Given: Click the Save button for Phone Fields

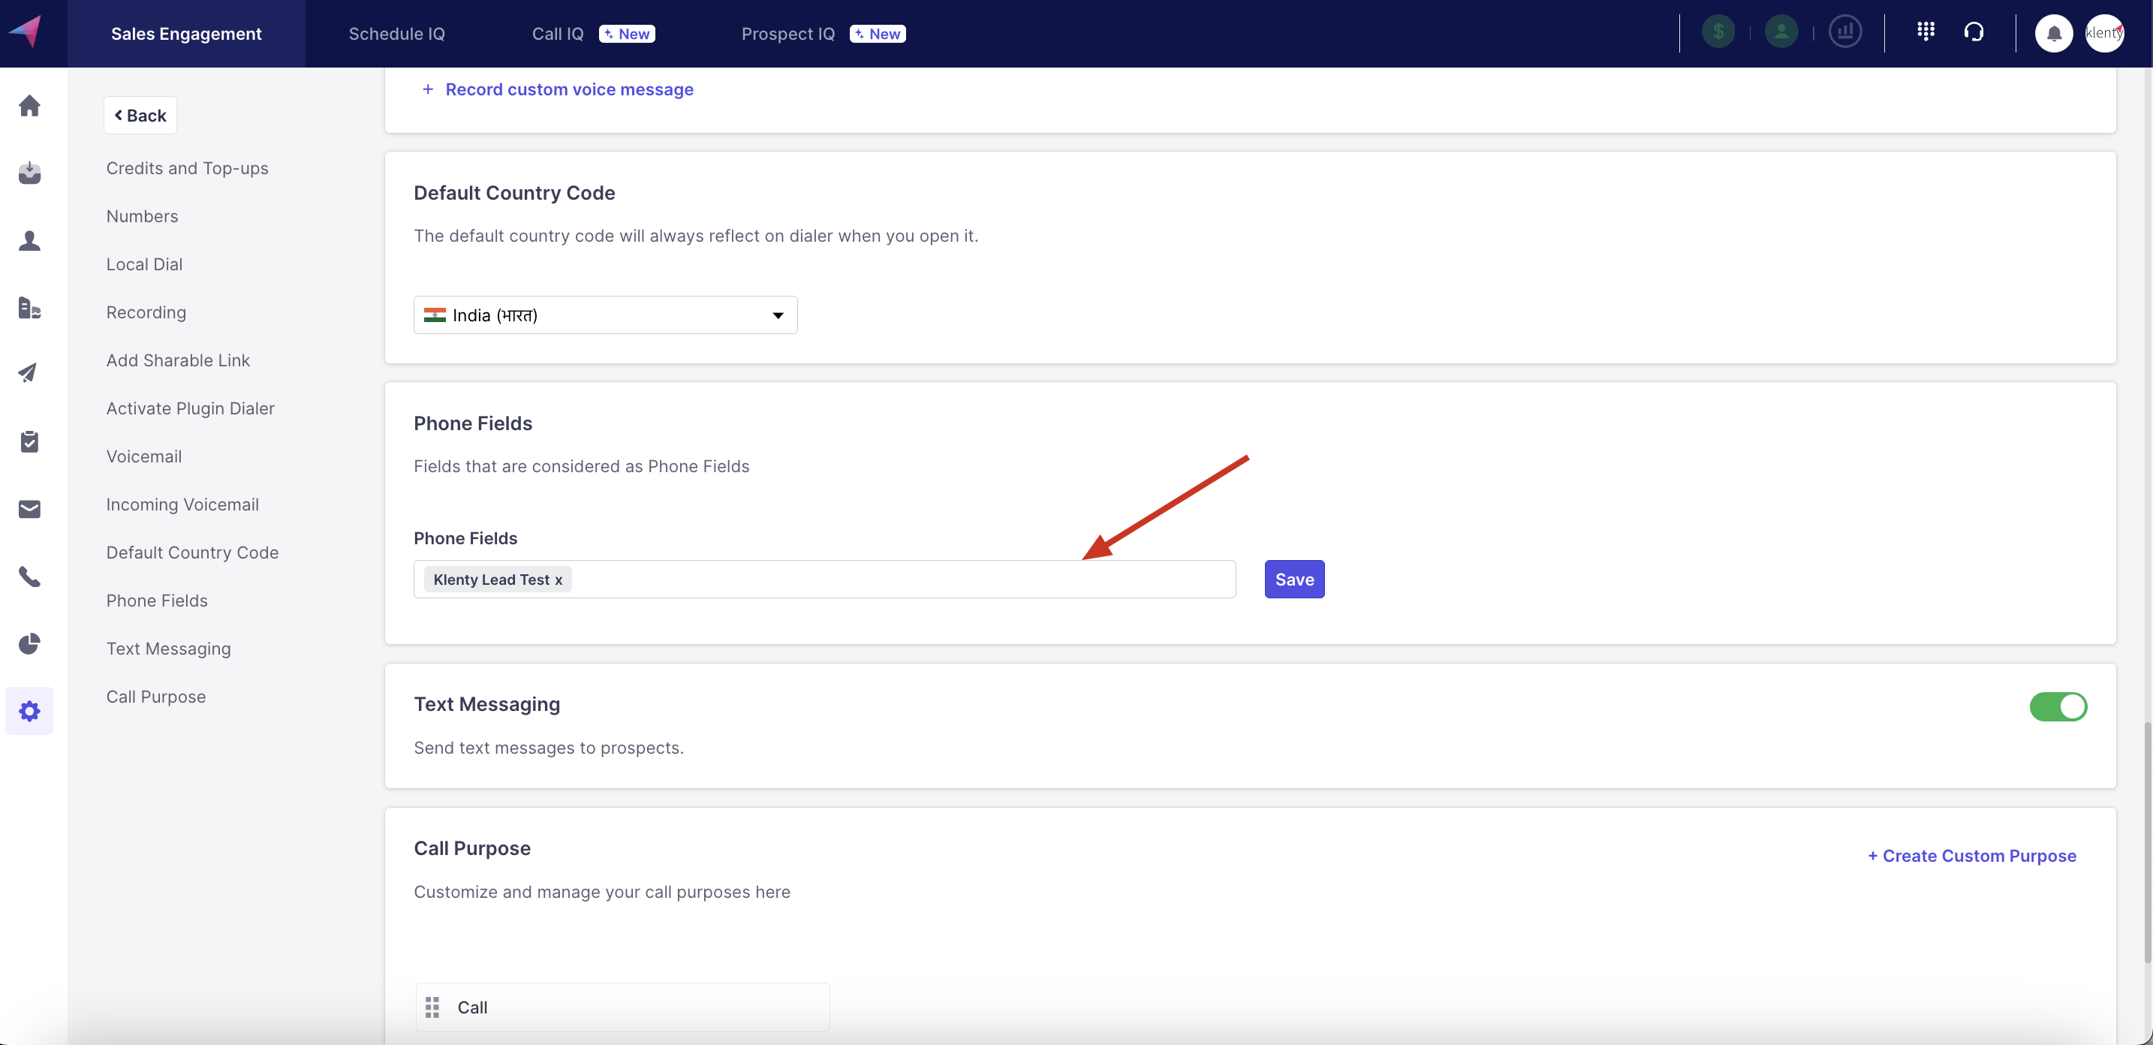Looking at the screenshot, I should click(x=1293, y=580).
